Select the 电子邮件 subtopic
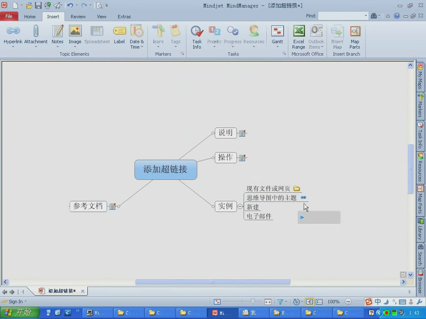Screen dimensions: 426x319 259,216
